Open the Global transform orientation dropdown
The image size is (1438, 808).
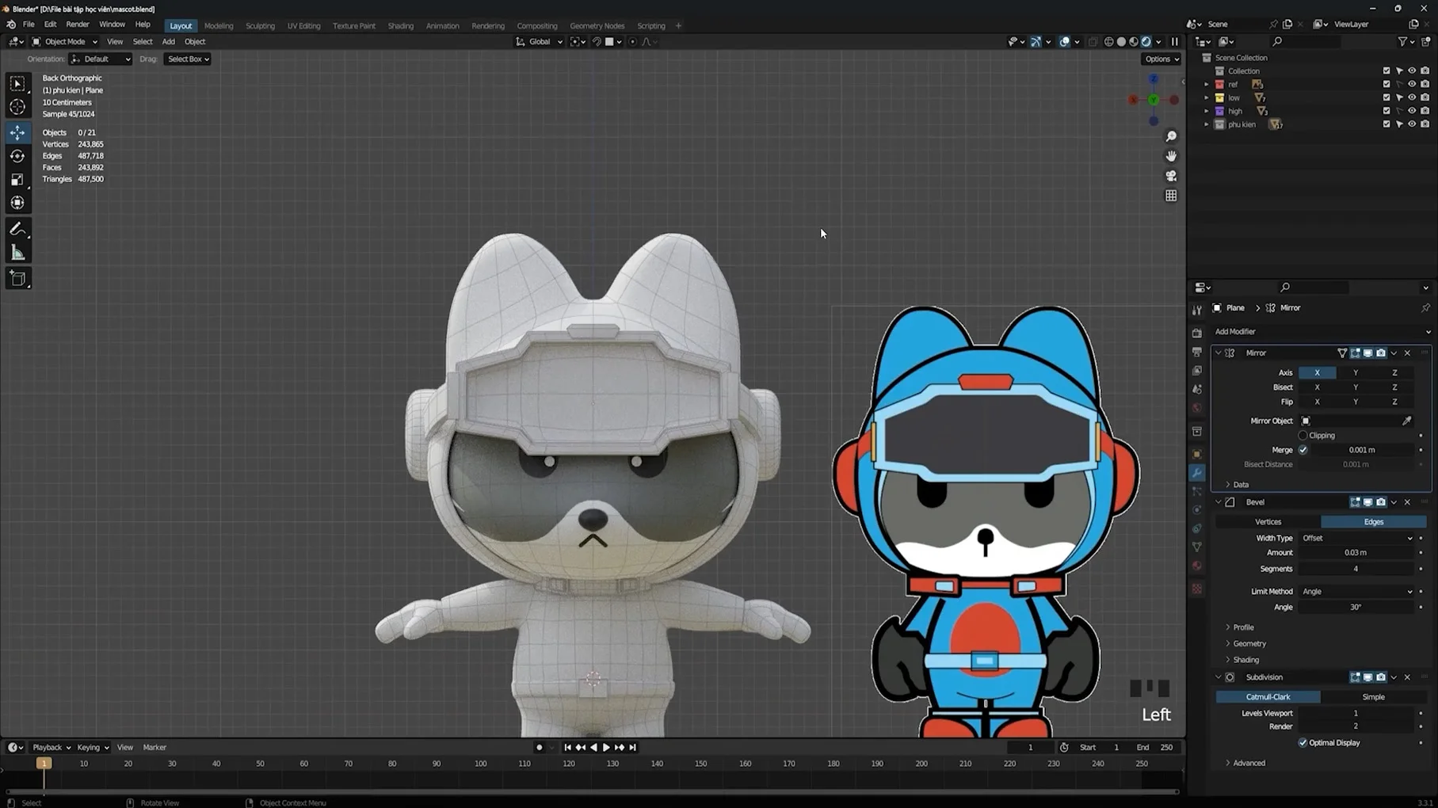point(539,41)
